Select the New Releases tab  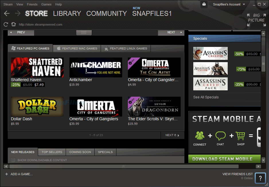pos(23,152)
